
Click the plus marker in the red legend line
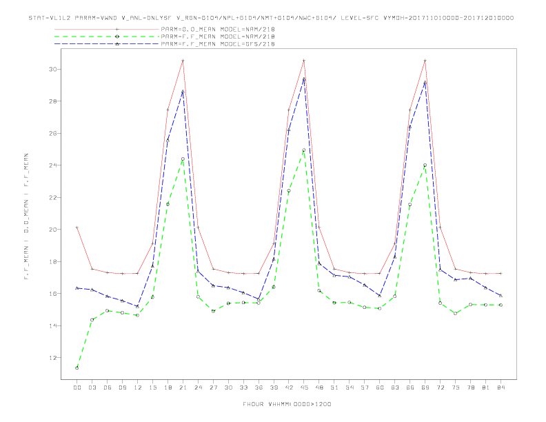coord(117,29)
